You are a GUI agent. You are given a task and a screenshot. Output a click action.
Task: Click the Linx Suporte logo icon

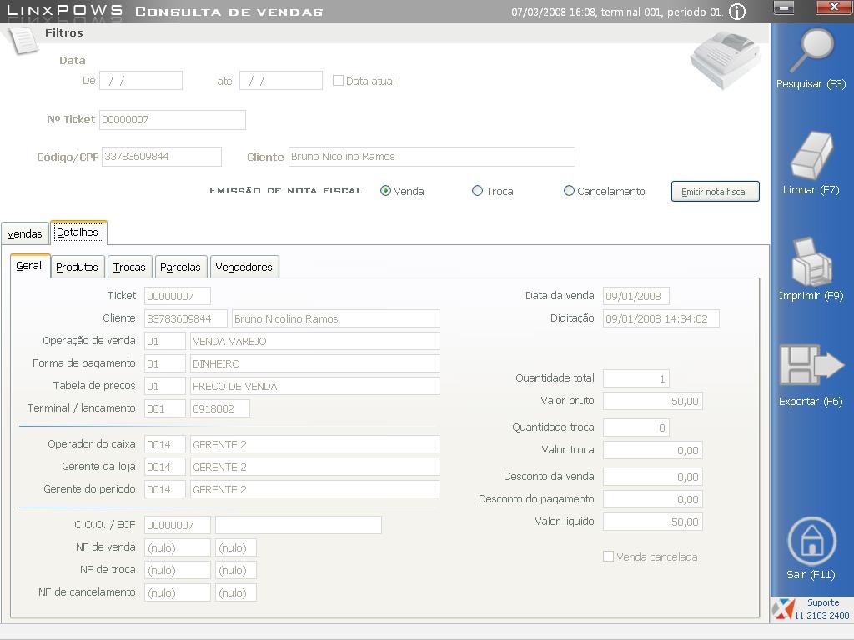[782, 609]
